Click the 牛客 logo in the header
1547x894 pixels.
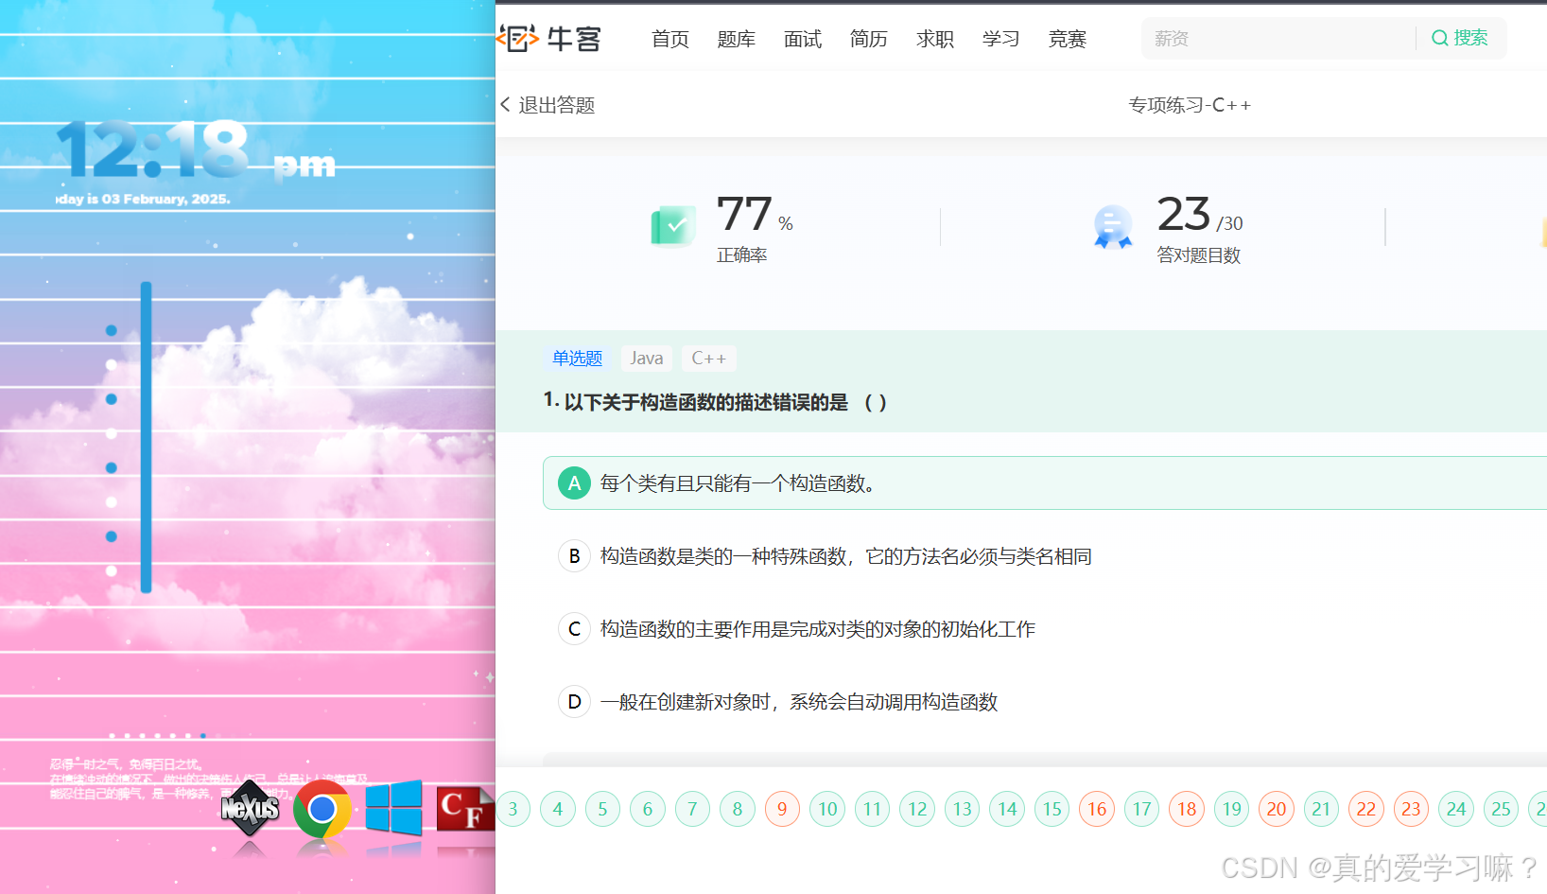(x=549, y=38)
